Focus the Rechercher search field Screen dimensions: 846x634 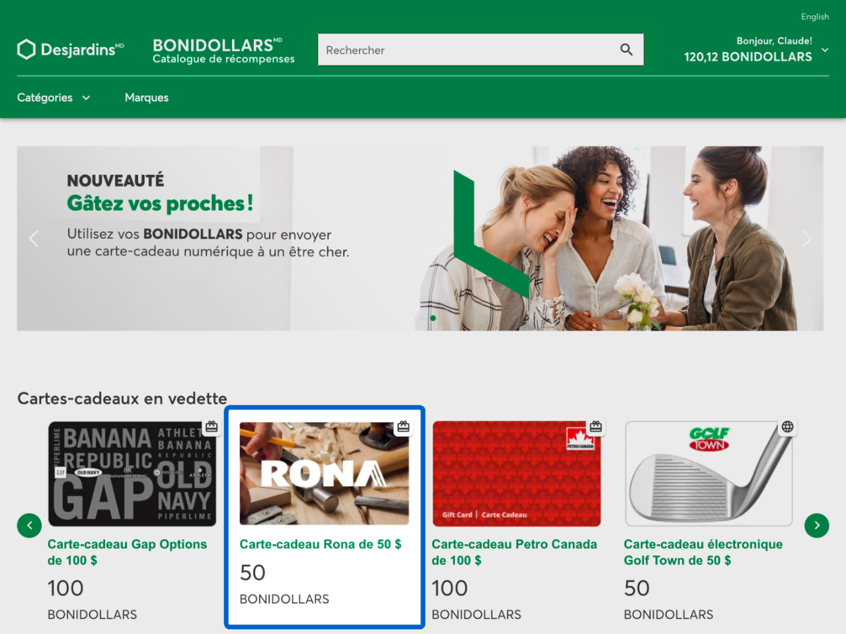[469, 50]
